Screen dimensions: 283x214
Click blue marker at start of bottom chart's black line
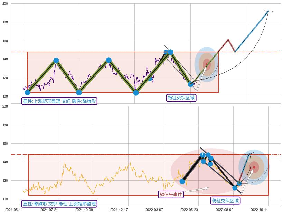(x=182, y=181)
